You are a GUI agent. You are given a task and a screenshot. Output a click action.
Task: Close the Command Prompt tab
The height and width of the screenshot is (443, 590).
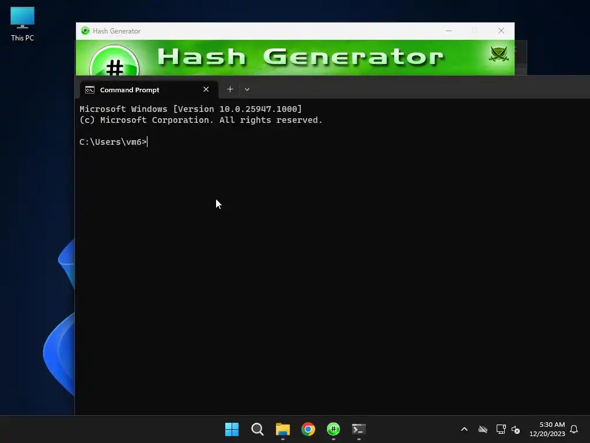coord(206,89)
